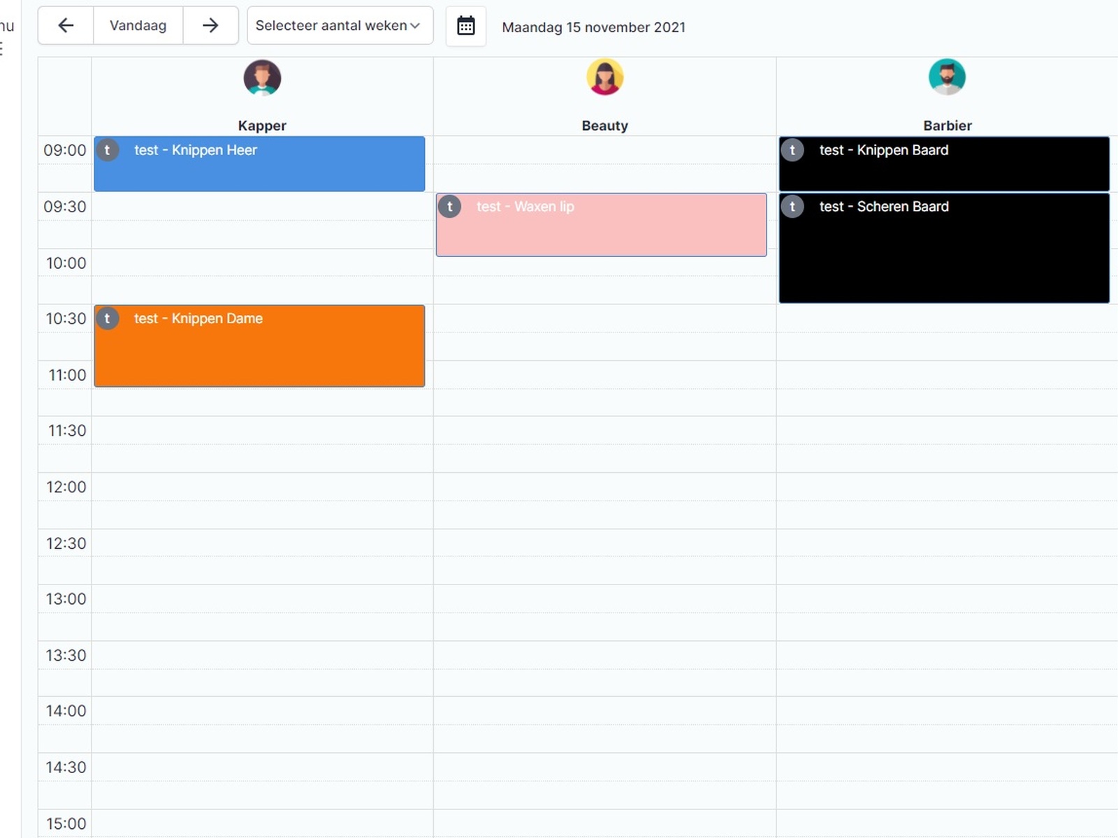
Task: Click the 't' badge on Knippen Dame
Action: click(108, 318)
